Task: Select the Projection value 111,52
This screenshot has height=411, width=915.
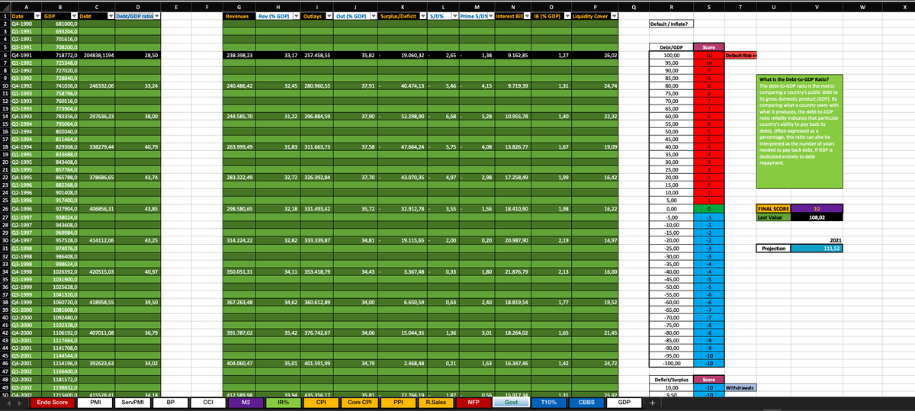Action: pyautogui.click(x=818, y=248)
